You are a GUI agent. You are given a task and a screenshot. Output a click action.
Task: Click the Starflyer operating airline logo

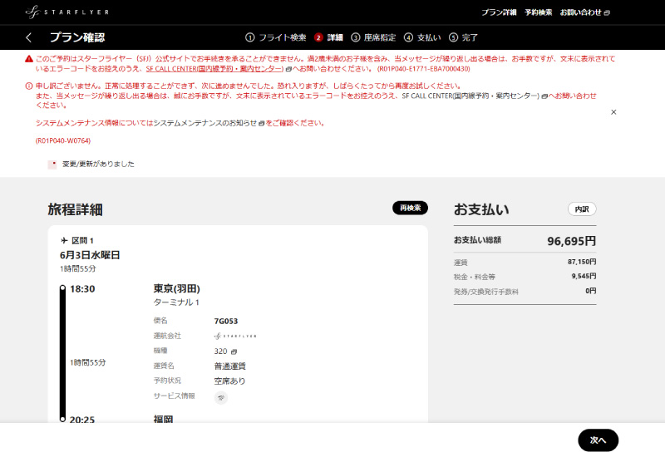point(235,336)
